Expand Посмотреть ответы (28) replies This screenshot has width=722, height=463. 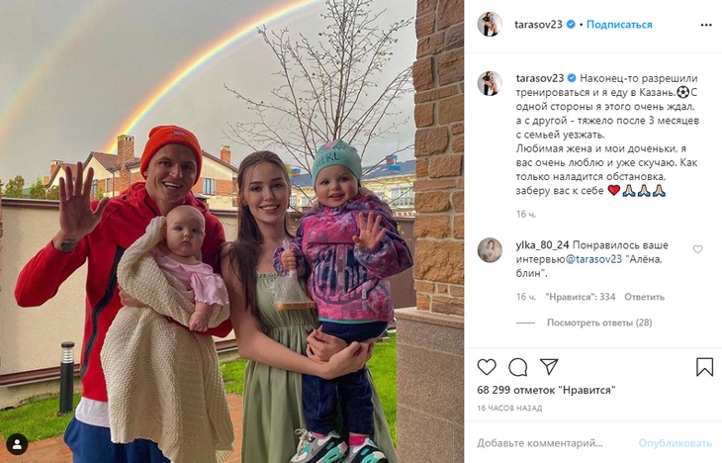click(x=599, y=323)
